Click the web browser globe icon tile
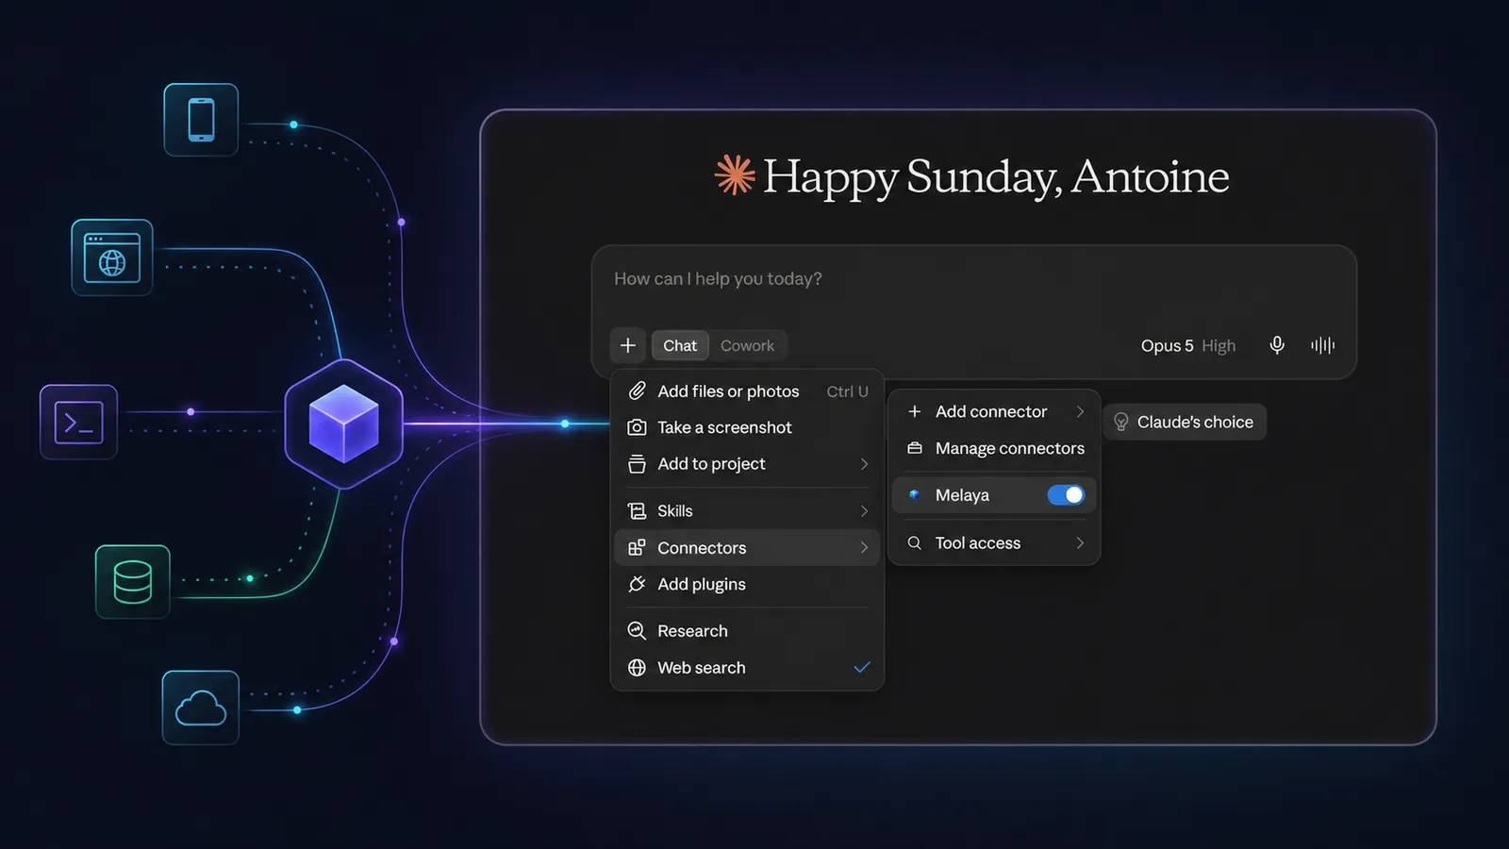 tap(112, 258)
